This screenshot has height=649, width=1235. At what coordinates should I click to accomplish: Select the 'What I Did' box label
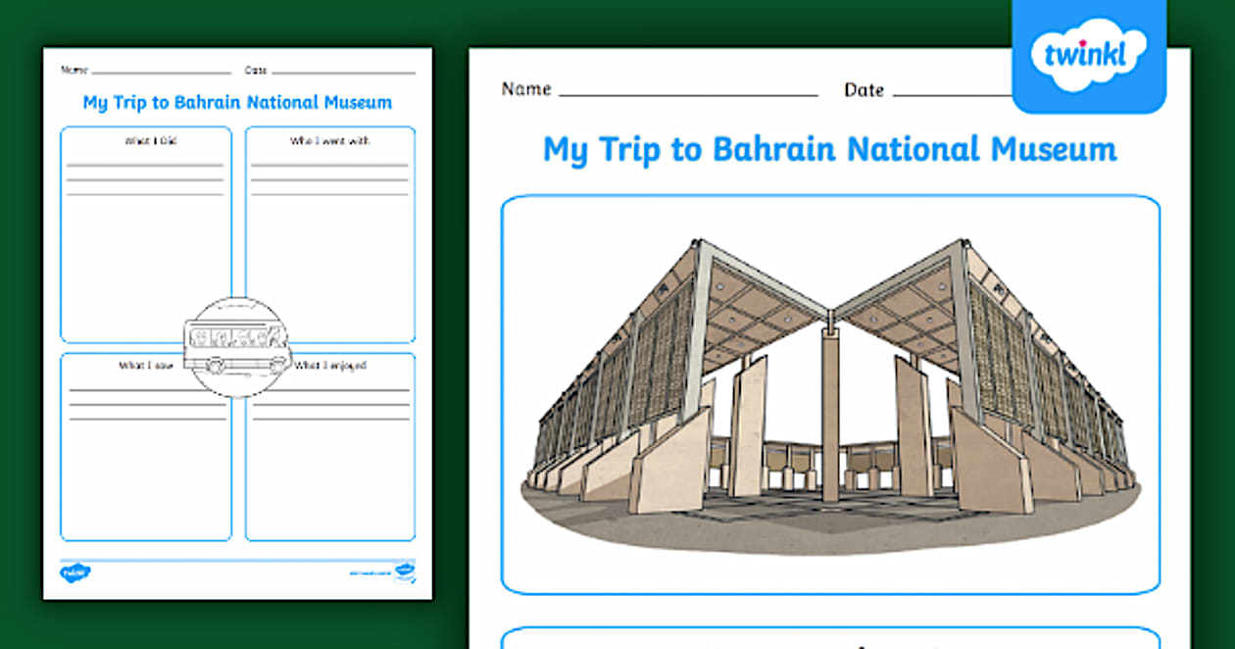150,141
